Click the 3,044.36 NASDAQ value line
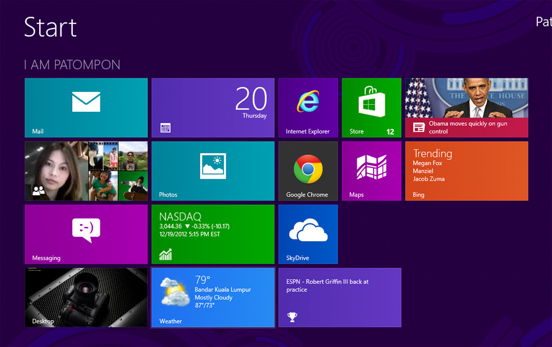 coord(194,226)
